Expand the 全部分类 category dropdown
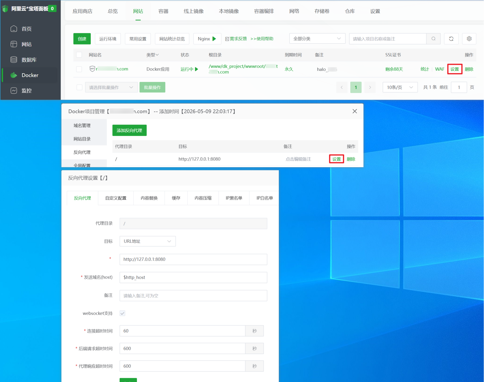This screenshot has height=382, width=484. click(317, 39)
